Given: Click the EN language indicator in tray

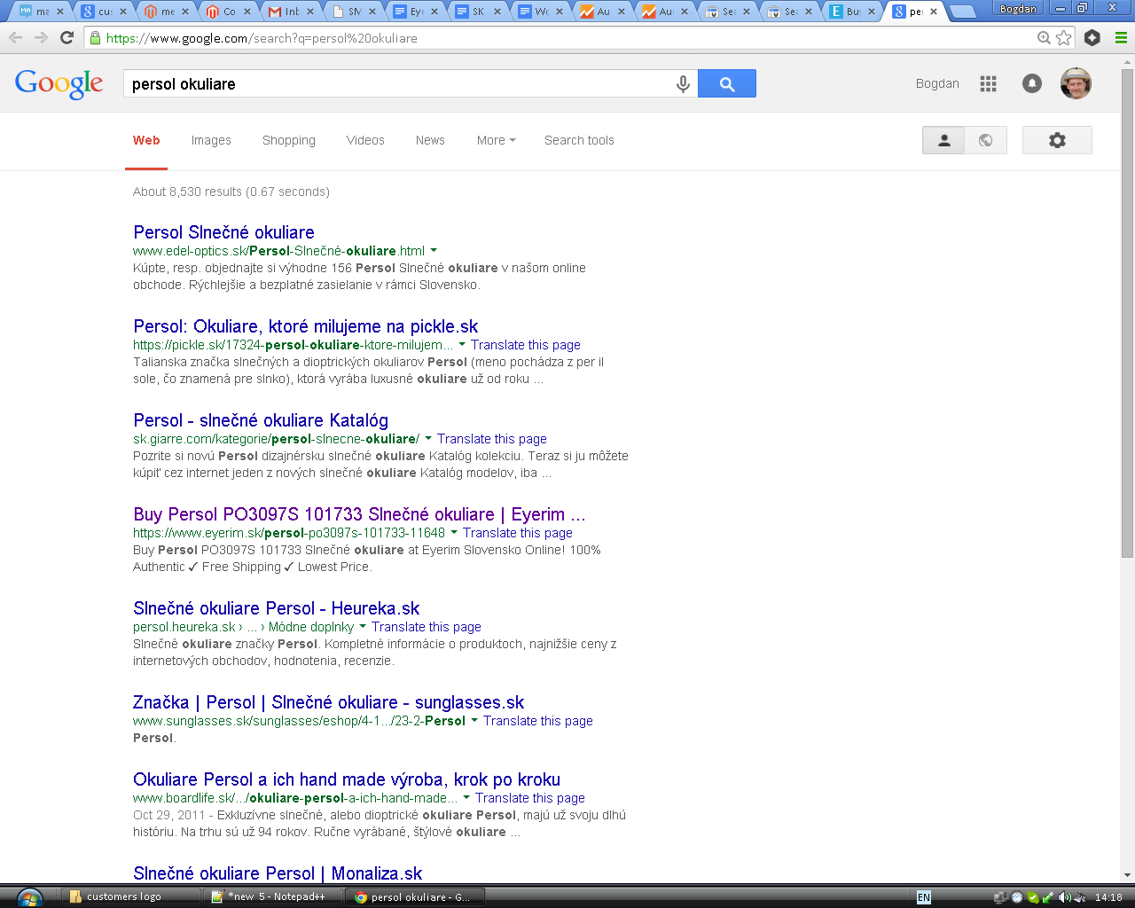Looking at the screenshot, I should [x=924, y=897].
